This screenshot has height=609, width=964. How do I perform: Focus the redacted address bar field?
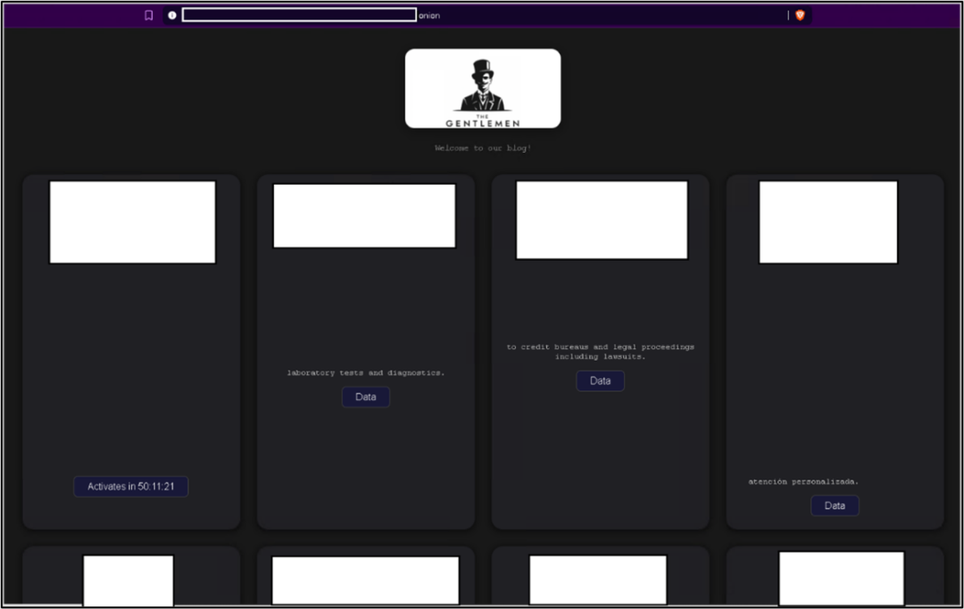(x=299, y=15)
